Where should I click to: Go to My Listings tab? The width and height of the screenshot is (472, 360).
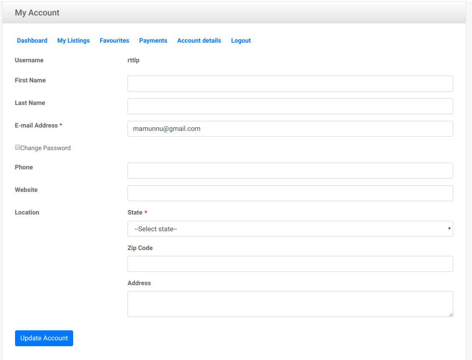73,41
